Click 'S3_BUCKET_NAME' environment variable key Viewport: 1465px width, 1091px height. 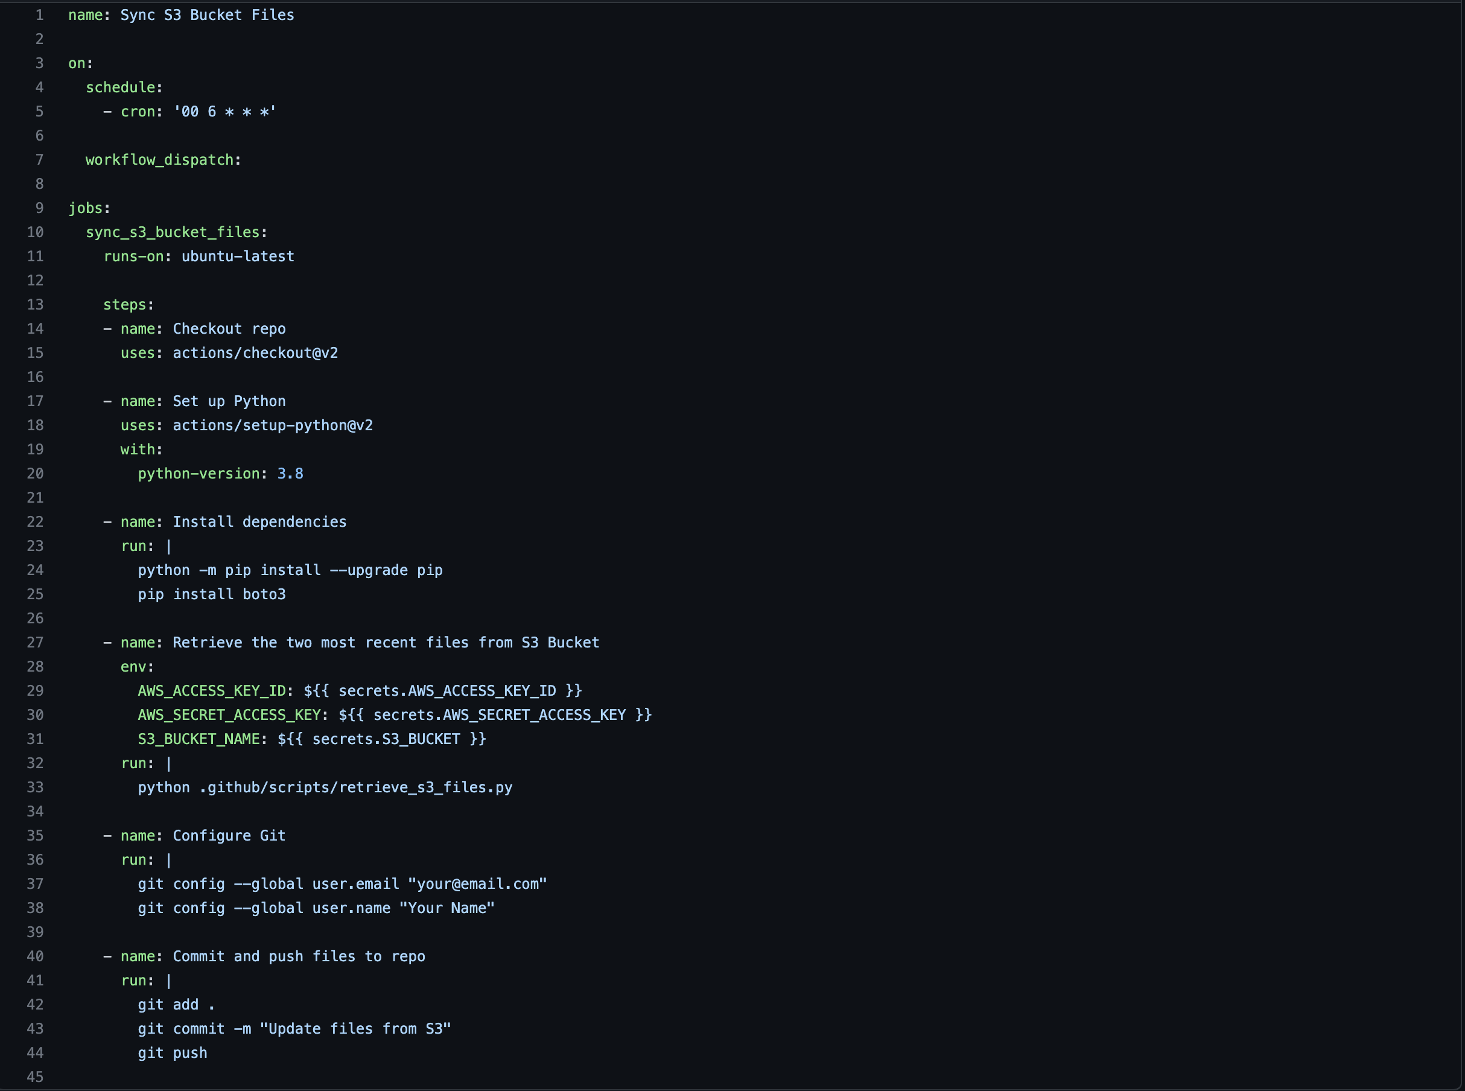198,739
